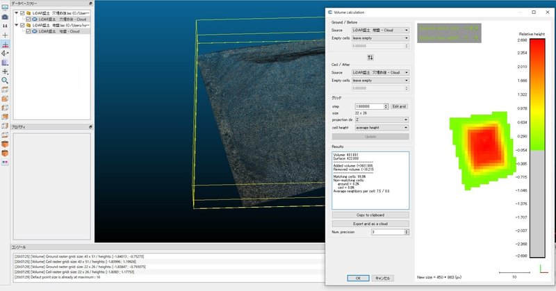Close the Volume calculation window
This screenshot has height=291, width=556.
click(548, 12)
